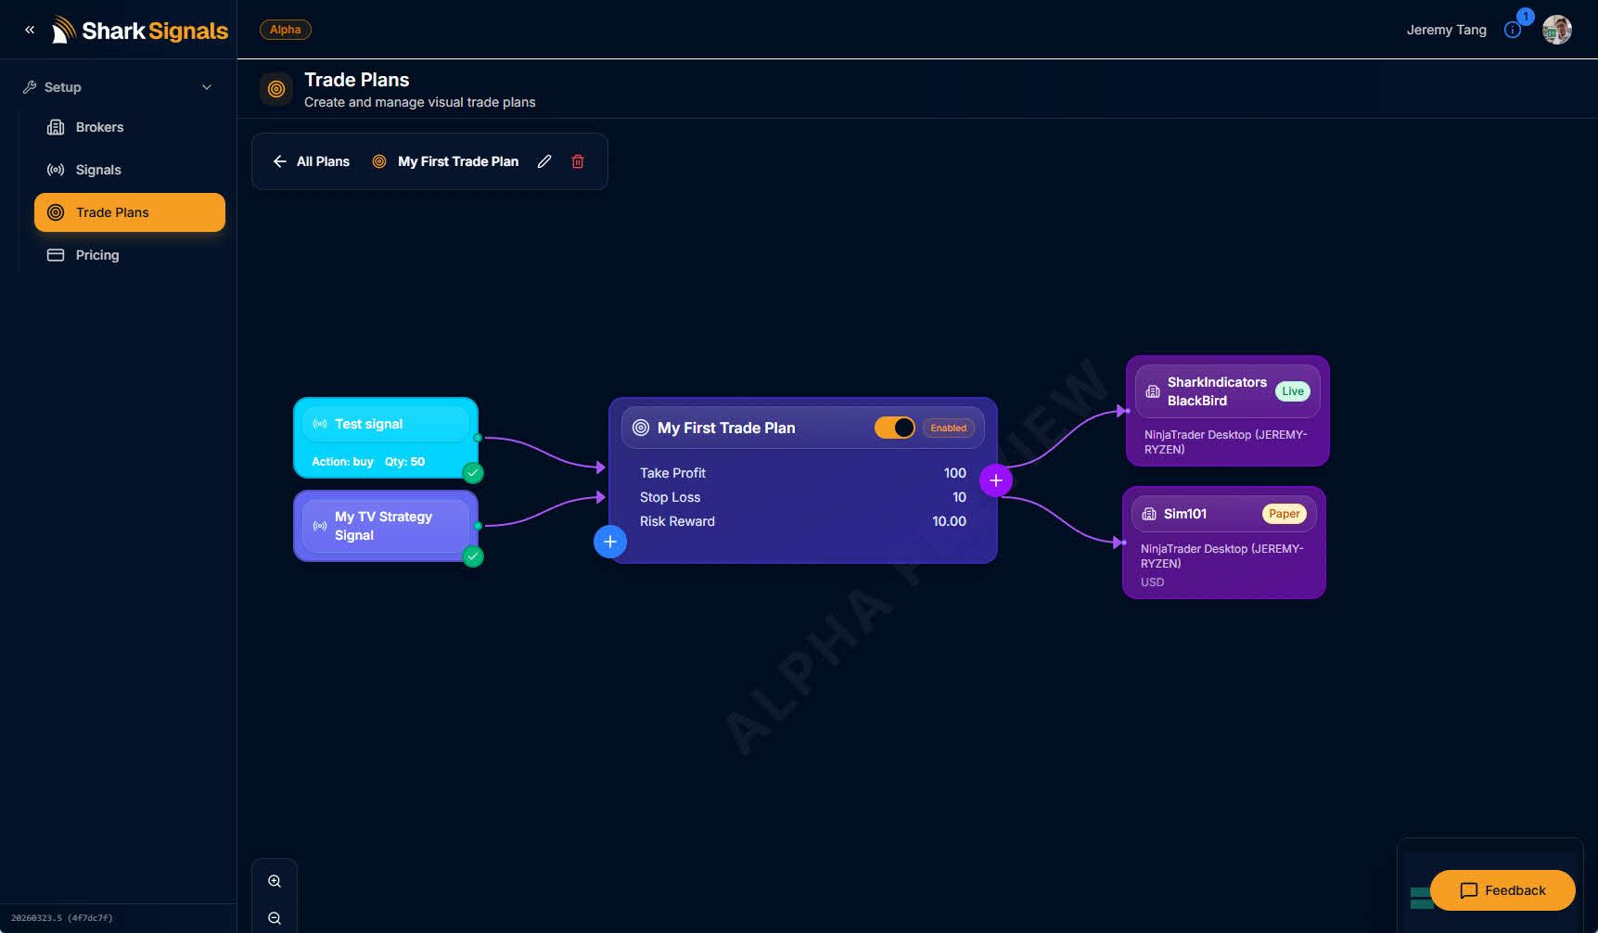Click the zoom out magnifier icon
The image size is (1598, 933).
click(x=275, y=918)
